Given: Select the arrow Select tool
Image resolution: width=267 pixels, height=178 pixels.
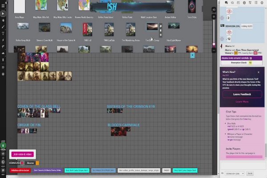Looking at the screenshot, I should point(3,14).
